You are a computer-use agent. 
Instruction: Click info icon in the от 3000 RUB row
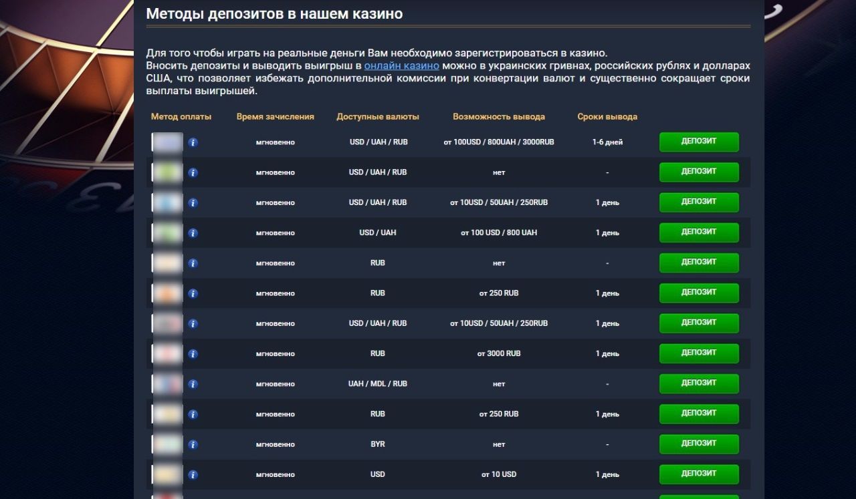tap(193, 354)
